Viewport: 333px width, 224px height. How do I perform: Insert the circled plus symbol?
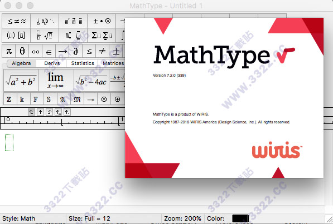point(117,99)
